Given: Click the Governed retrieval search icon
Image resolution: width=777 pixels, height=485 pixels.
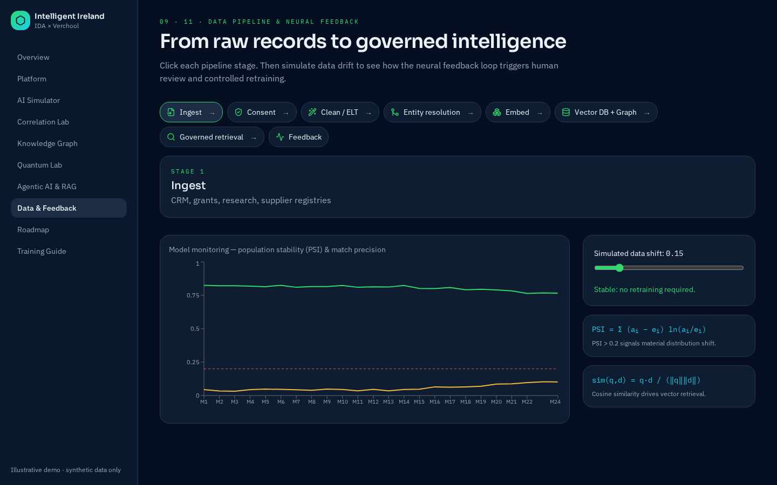Looking at the screenshot, I should point(171,137).
